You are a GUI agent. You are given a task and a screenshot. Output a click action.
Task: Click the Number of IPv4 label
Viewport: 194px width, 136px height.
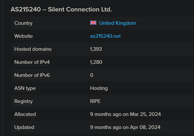pyautogui.click(x=32, y=62)
